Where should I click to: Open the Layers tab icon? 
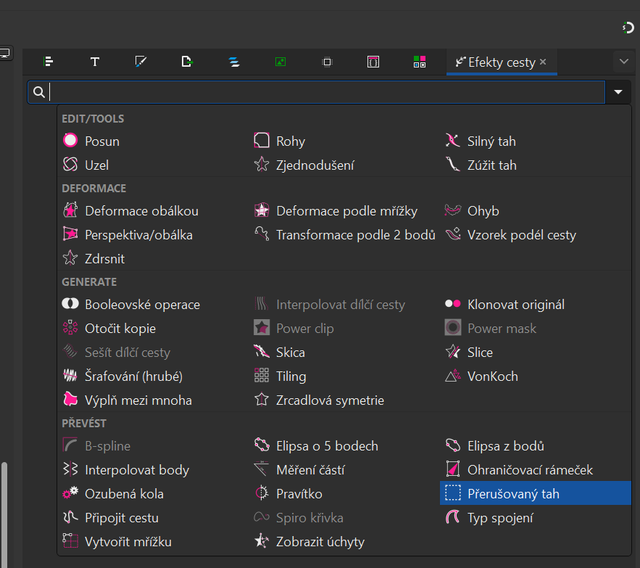point(233,62)
